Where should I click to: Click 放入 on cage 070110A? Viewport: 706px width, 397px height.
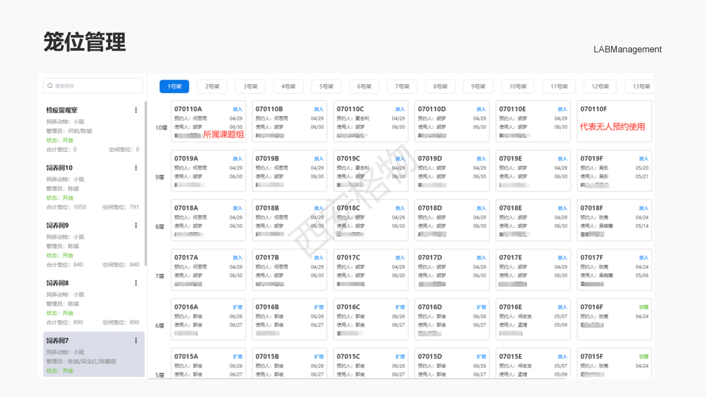pyautogui.click(x=236, y=109)
